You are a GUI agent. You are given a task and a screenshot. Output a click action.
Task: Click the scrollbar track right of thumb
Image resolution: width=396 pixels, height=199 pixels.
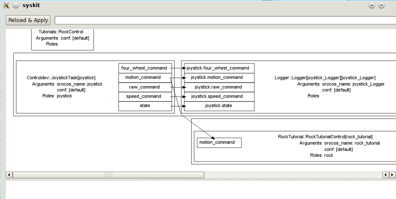point(293,175)
